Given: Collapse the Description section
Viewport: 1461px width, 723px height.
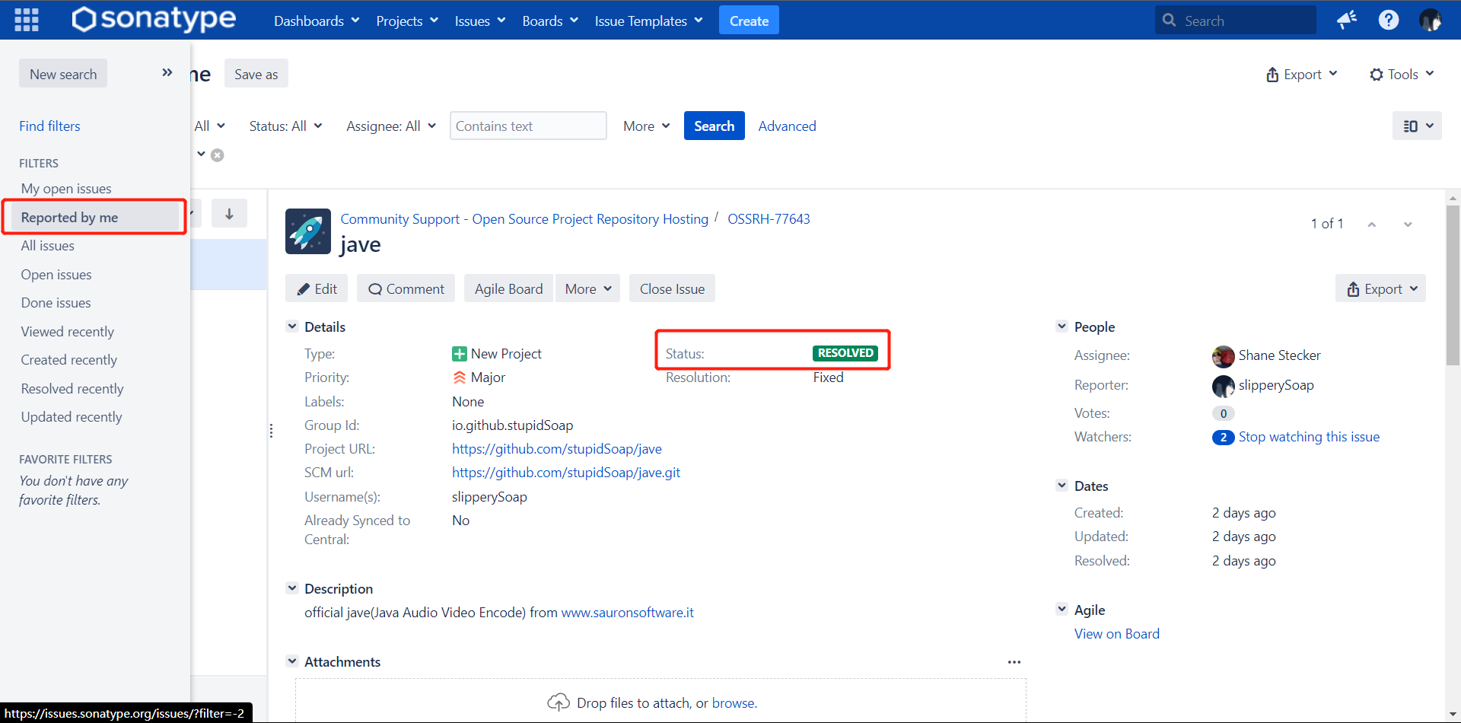Looking at the screenshot, I should [292, 588].
